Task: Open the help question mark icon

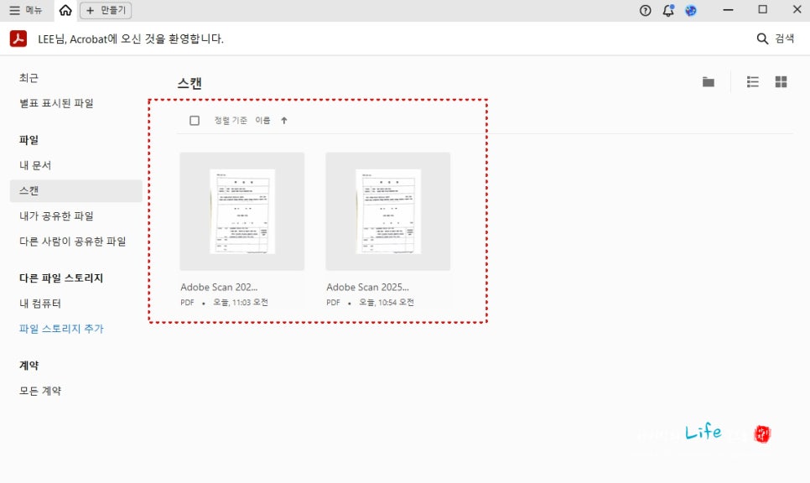Action: click(645, 10)
